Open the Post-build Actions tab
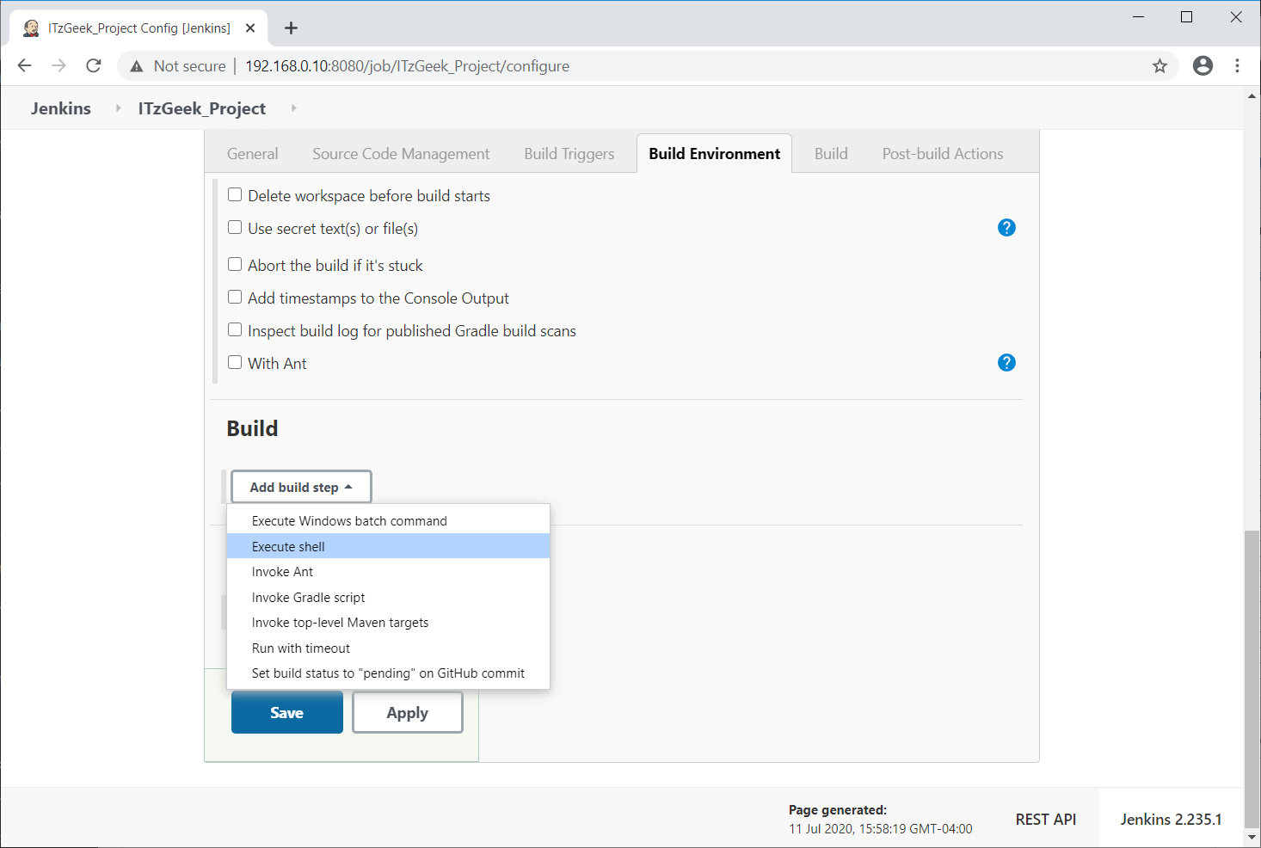This screenshot has width=1261, height=848. (x=943, y=154)
